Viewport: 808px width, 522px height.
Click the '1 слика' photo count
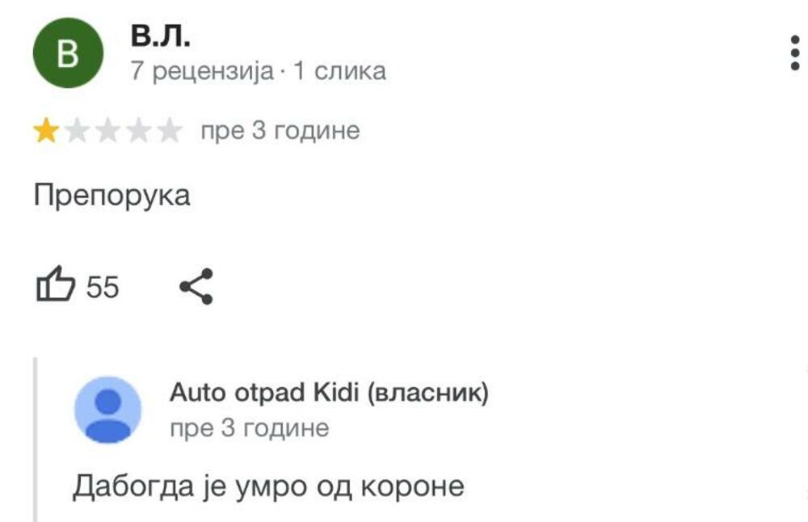pos(339,70)
